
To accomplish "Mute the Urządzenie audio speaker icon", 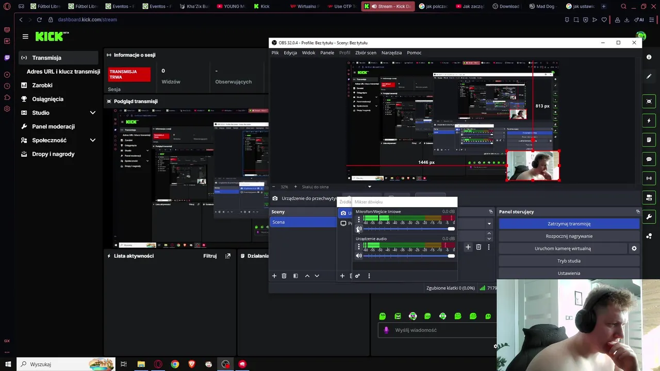I will [359, 256].
